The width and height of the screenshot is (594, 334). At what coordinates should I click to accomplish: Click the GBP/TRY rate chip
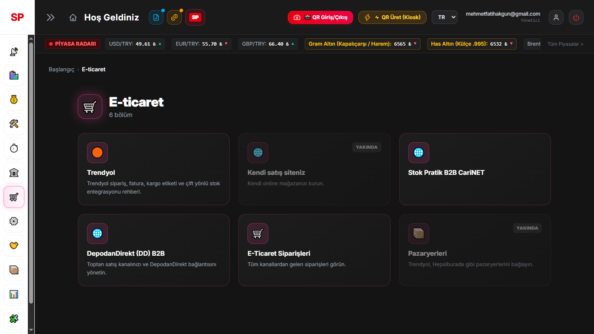268,44
